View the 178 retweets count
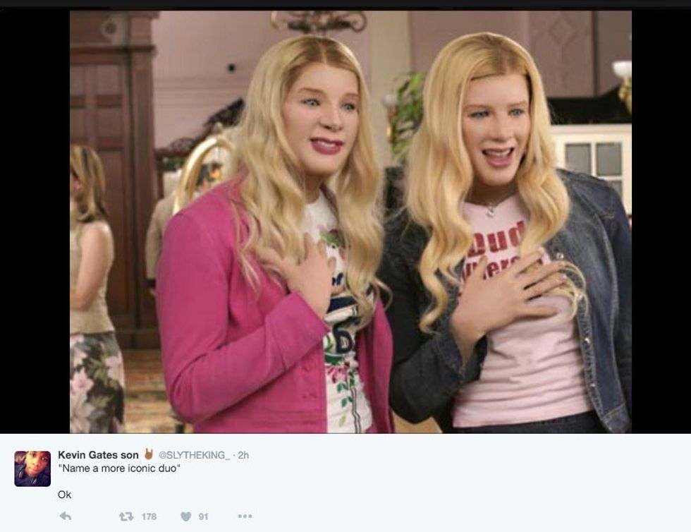The width and height of the screenshot is (691, 532). (x=149, y=516)
